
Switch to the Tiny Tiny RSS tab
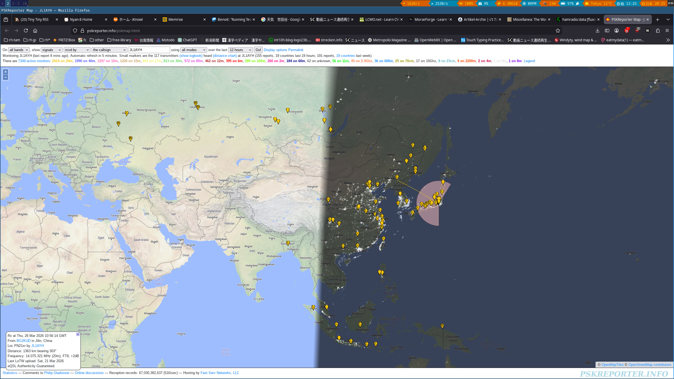[x=37, y=19]
